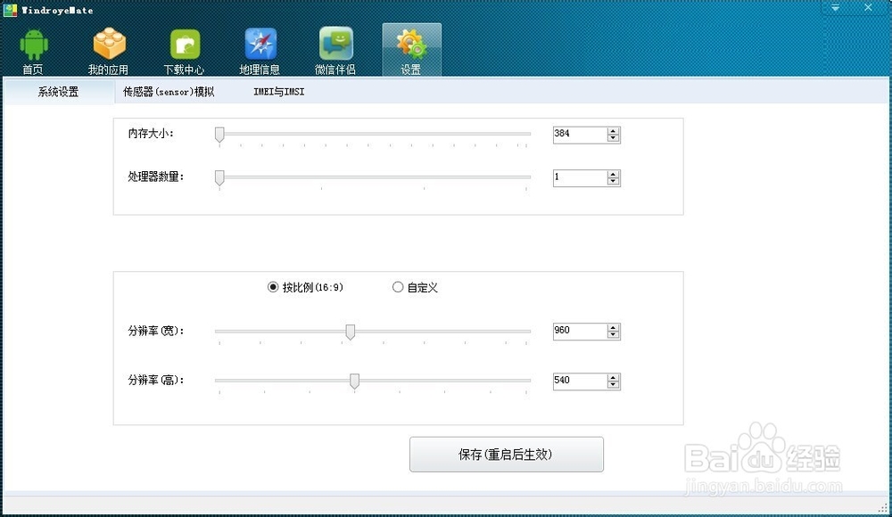This screenshot has height=517, width=892.
Task: Click 保存(重启后生效) button
Action: click(x=507, y=455)
